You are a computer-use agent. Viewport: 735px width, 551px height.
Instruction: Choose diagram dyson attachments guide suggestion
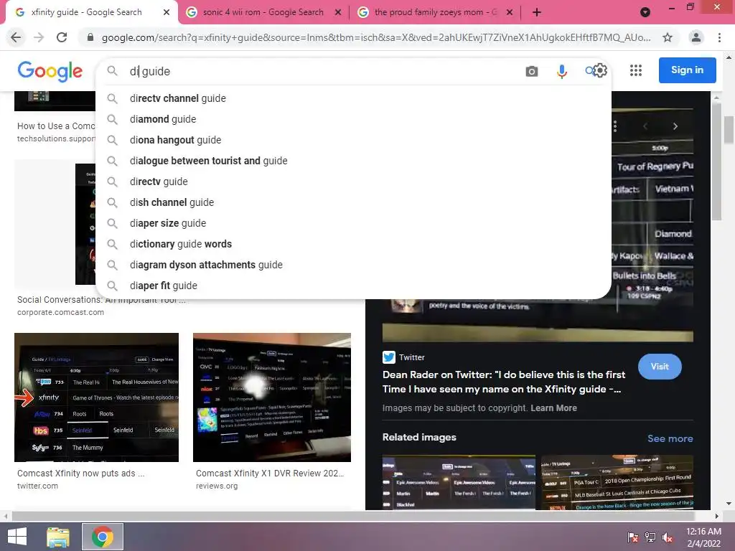pos(353,265)
